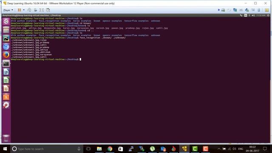
Task: Open Ubuntu sound volume indicator
Action: 253,15
